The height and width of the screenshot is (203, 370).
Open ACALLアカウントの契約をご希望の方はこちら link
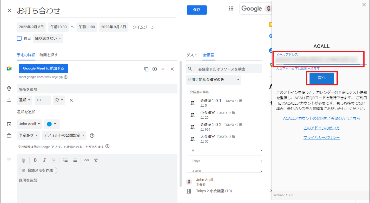click(x=321, y=118)
